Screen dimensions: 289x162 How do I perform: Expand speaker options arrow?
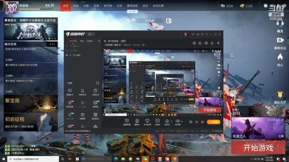coord(182,121)
